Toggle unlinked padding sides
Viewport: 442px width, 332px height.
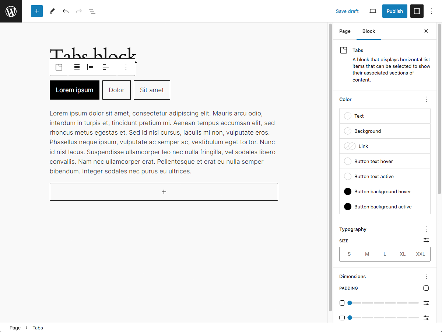click(426, 288)
